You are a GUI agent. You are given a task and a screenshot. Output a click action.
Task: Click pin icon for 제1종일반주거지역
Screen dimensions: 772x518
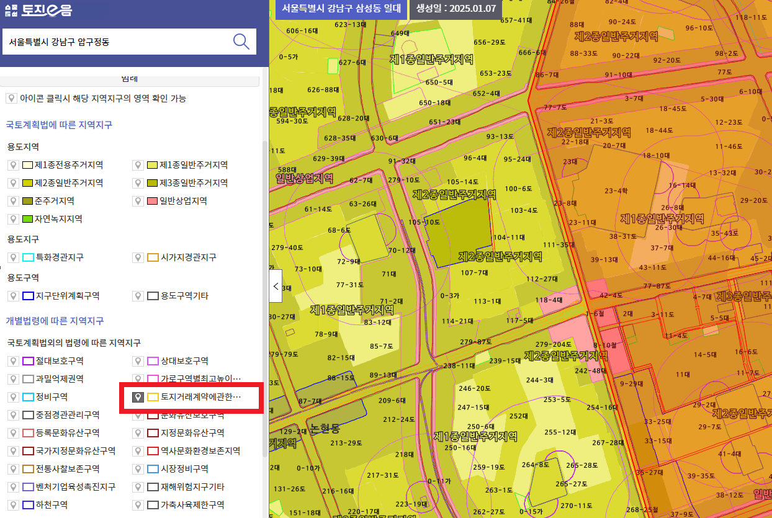[137, 165]
